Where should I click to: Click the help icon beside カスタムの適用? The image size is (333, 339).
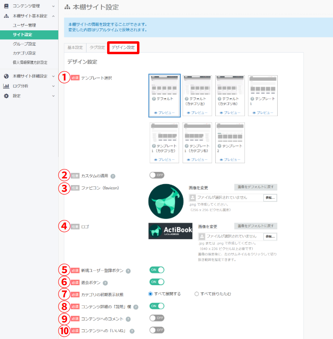pyautogui.click(x=113, y=176)
